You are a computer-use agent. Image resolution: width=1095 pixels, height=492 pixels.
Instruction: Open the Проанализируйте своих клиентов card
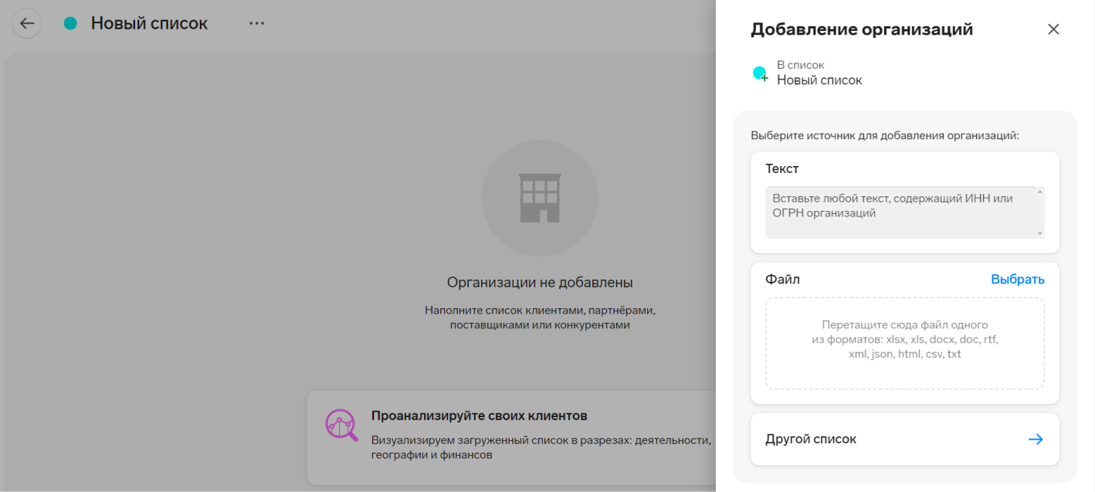coord(511,438)
